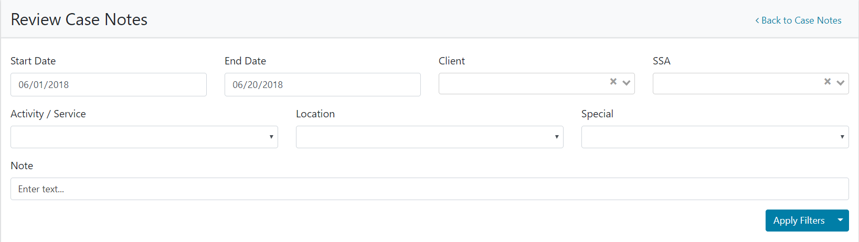The image size is (859, 242).
Task: Open the Activity / Service dropdown
Action: click(x=144, y=137)
